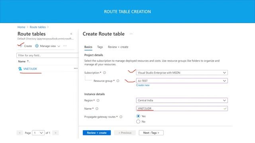Switch to the Tags tab
255x143 pixels.
click(x=100, y=47)
